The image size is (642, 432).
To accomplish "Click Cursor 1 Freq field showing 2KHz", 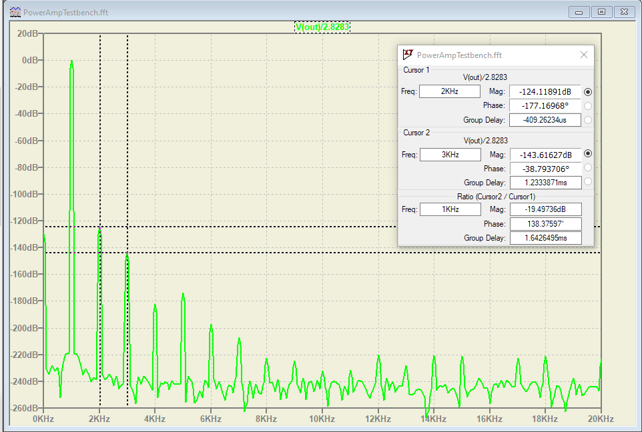I will coord(450,91).
